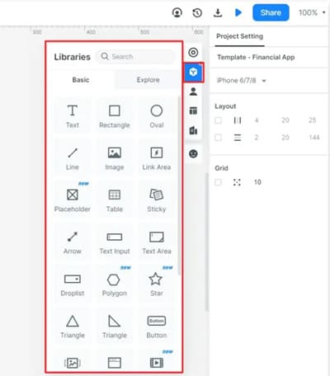The height and width of the screenshot is (376, 330).
Task: Click the canvas area vertical scrollbar
Action: (207, 242)
